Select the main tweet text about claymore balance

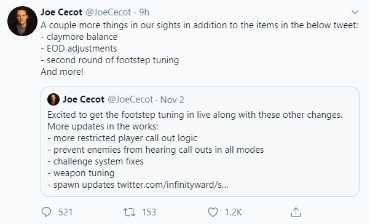pos(199,48)
